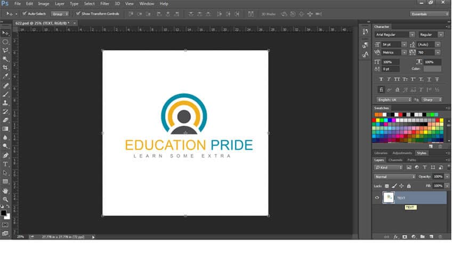Open the Image menu
This screenshot has height=254, width=453.
click(44, 4)
